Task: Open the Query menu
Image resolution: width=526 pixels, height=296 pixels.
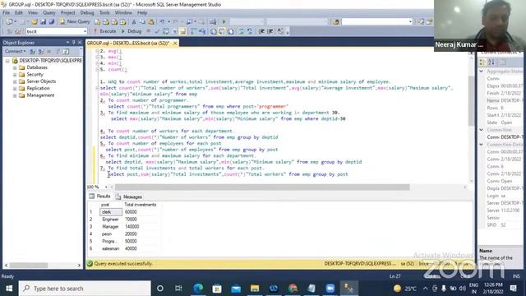Action: (x=49, y=12)
